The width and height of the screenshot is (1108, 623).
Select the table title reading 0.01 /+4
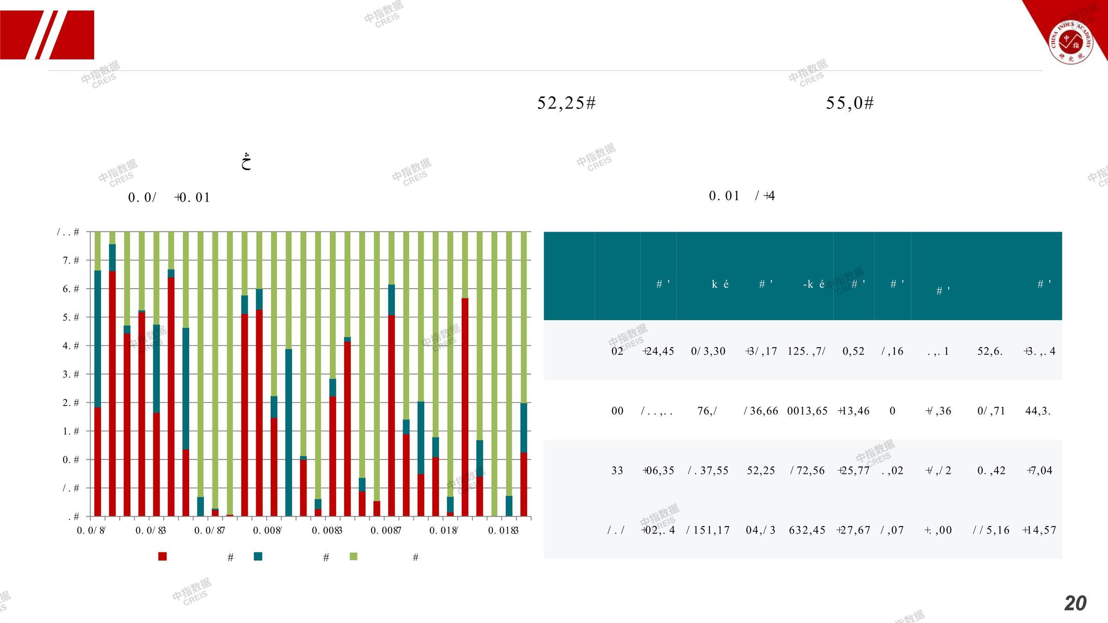pyautogui.click(x=742, y=196)
